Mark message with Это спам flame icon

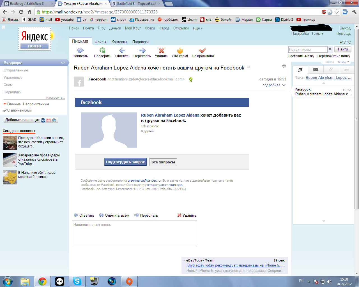click(180, 50)
